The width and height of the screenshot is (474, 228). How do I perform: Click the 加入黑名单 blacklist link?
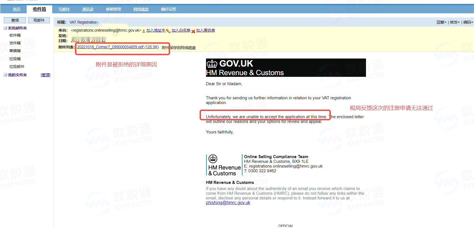[205, 31]
